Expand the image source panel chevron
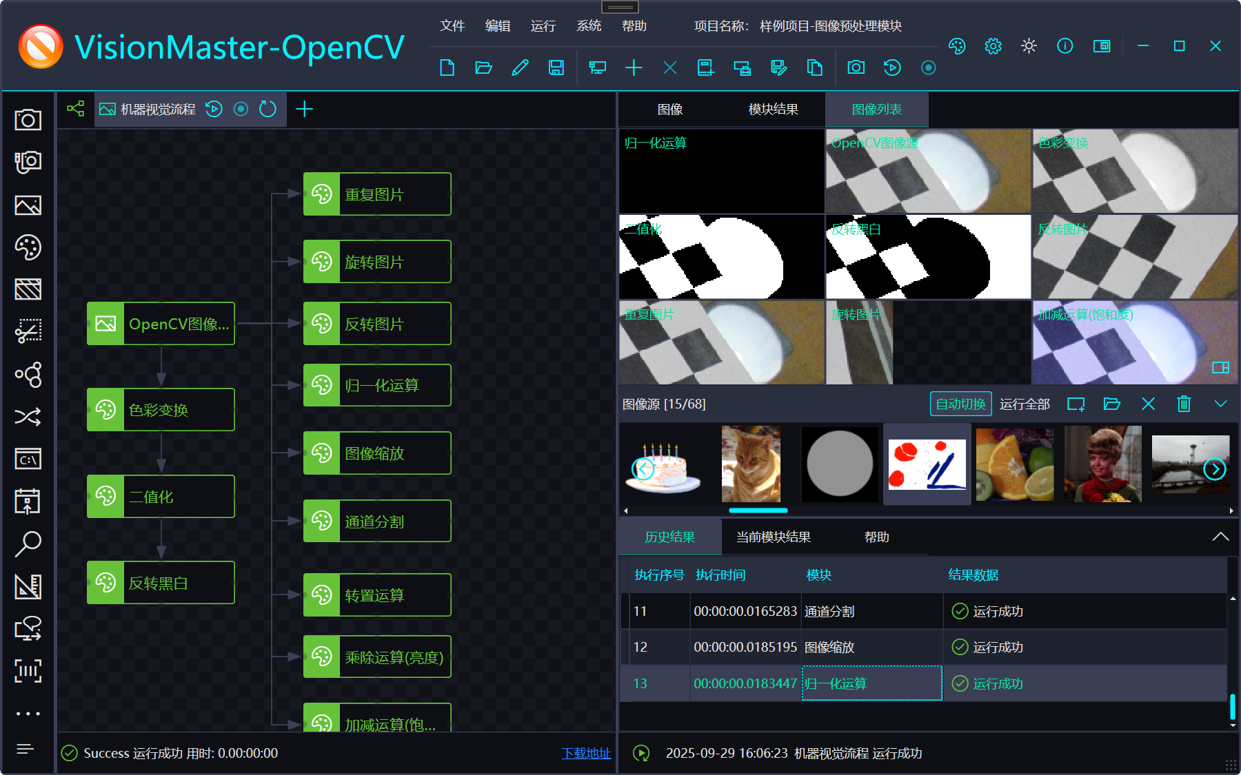The height and width of the screenshot is (775, 1241). [1220, 404]
